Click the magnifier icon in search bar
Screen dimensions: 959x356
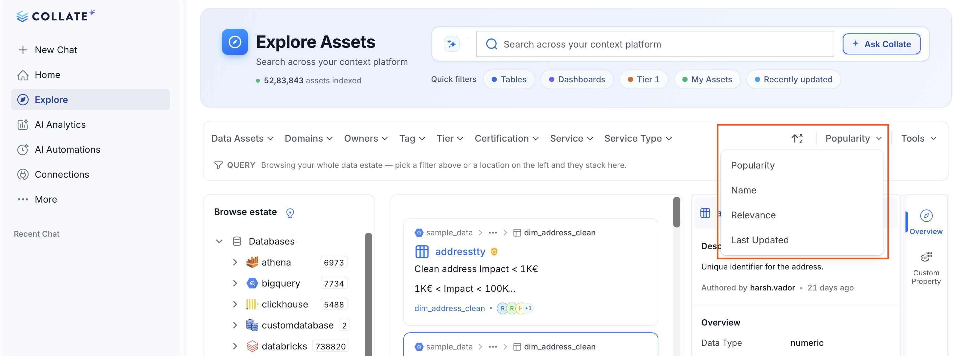(491, 44)
